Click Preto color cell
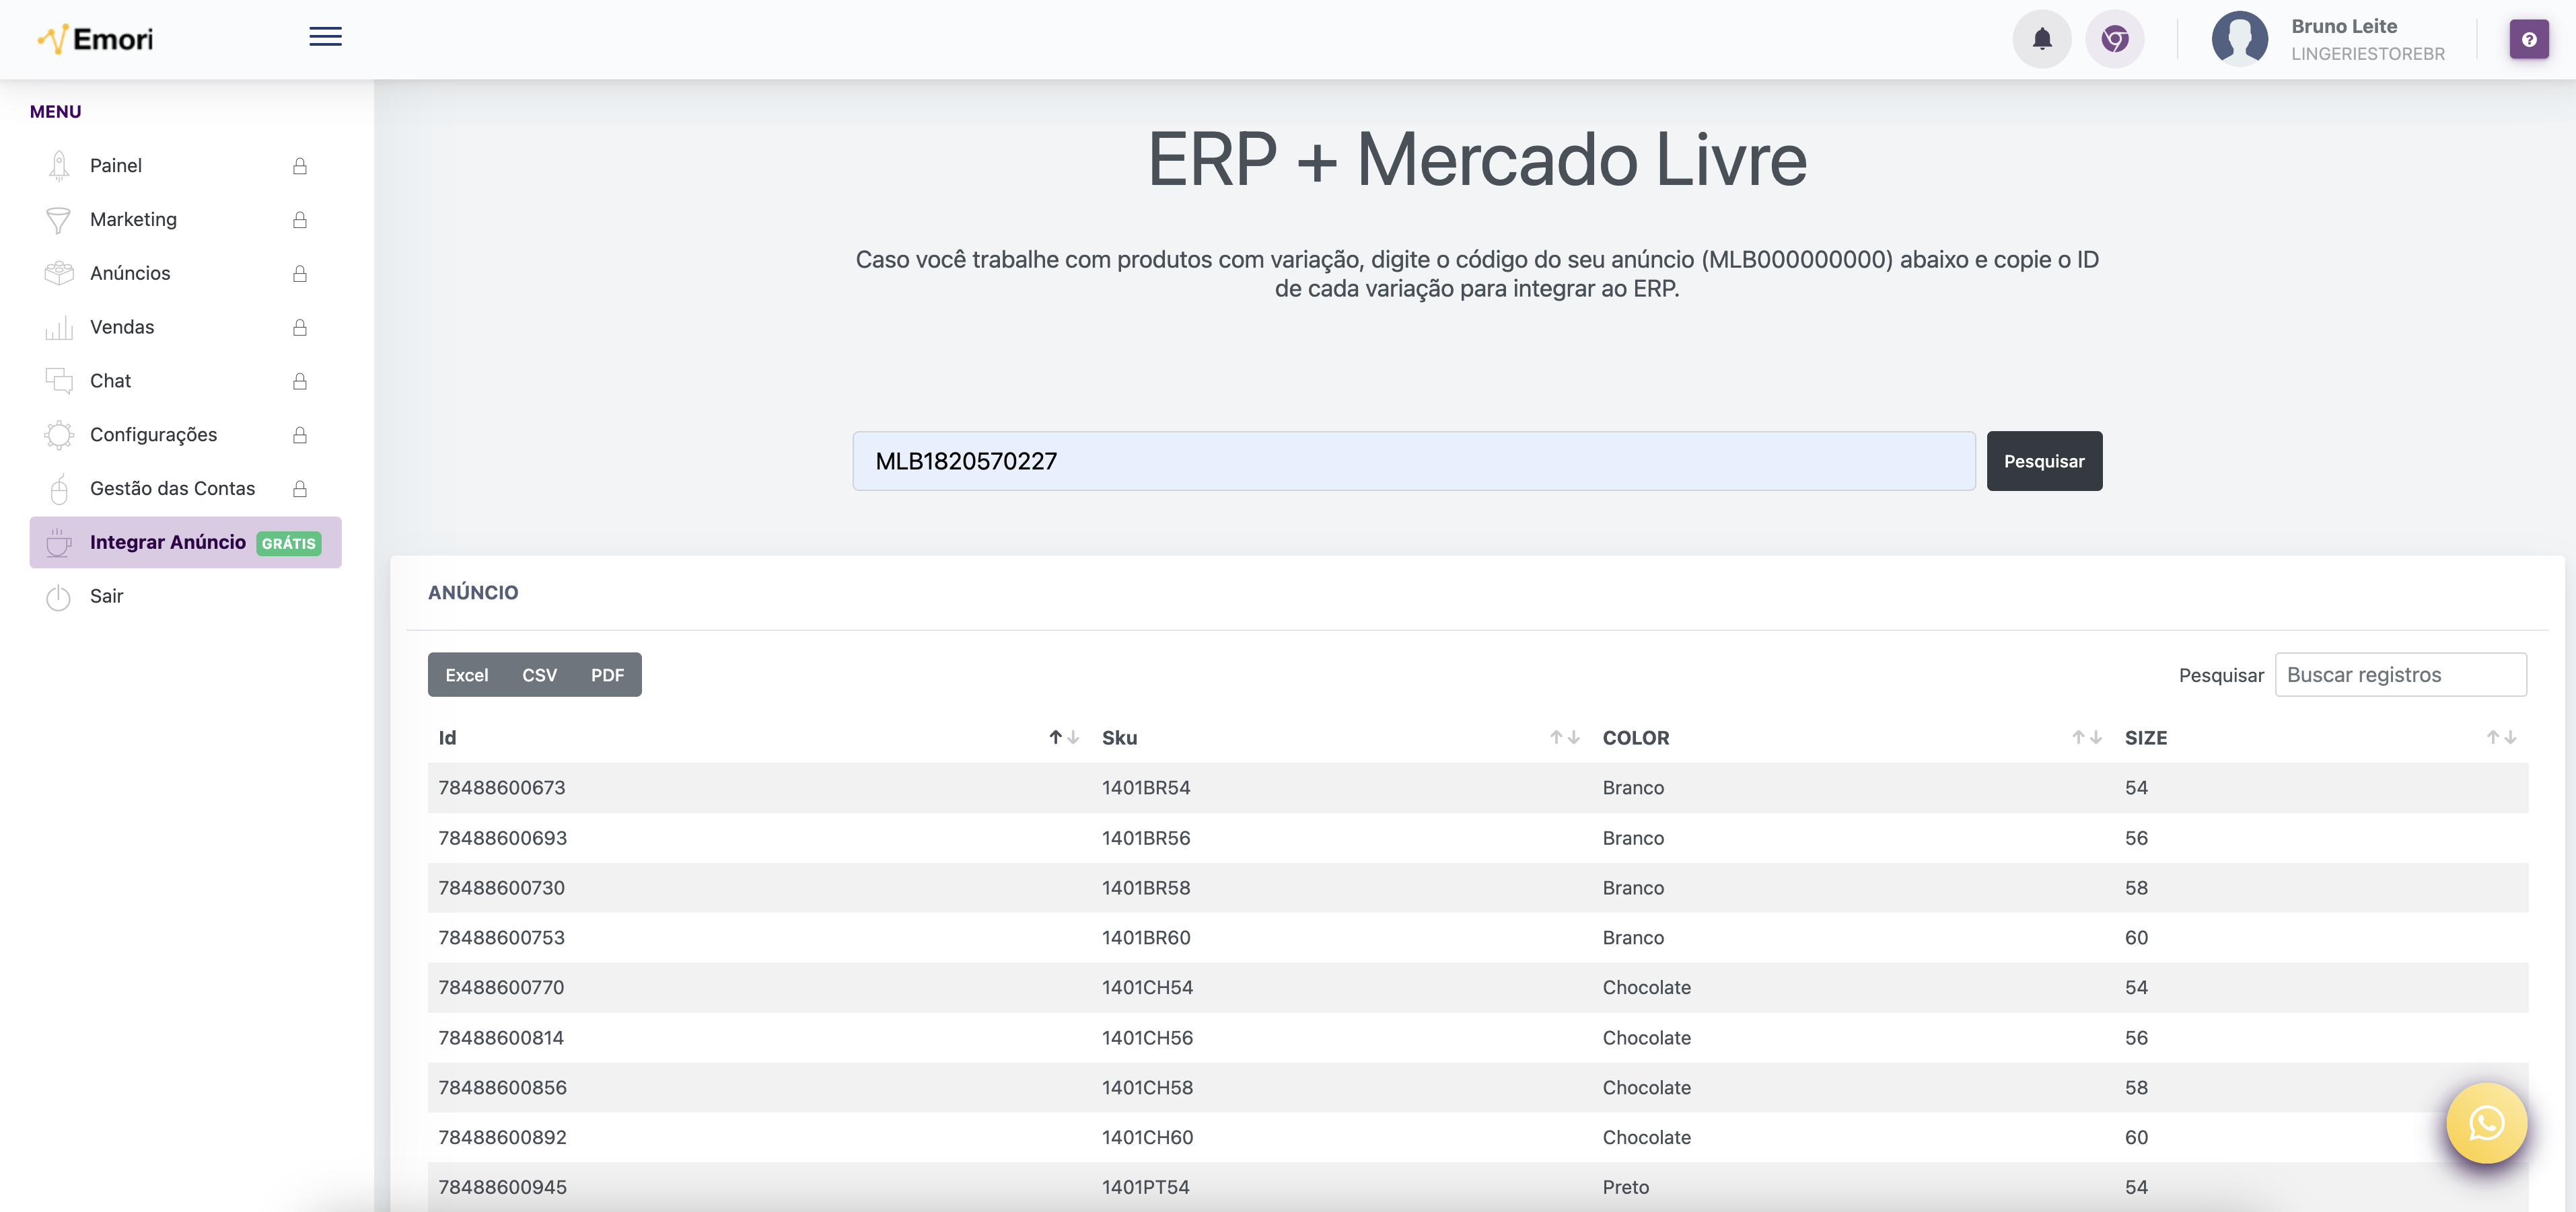The image size is (2576, 1212). tap(1625, 1188)
